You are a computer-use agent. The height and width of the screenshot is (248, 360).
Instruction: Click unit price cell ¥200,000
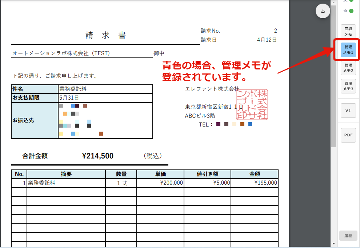(160, 183)
